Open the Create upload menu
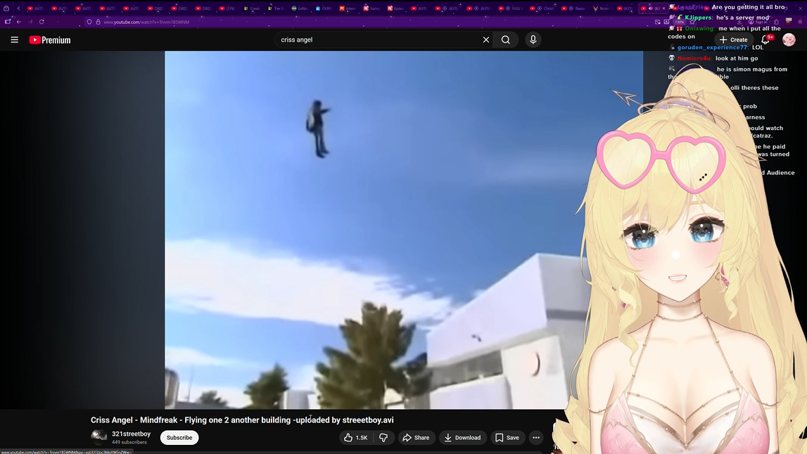This screenshot has width=807, height=454. pyautogui.click(x=734, y=39)
